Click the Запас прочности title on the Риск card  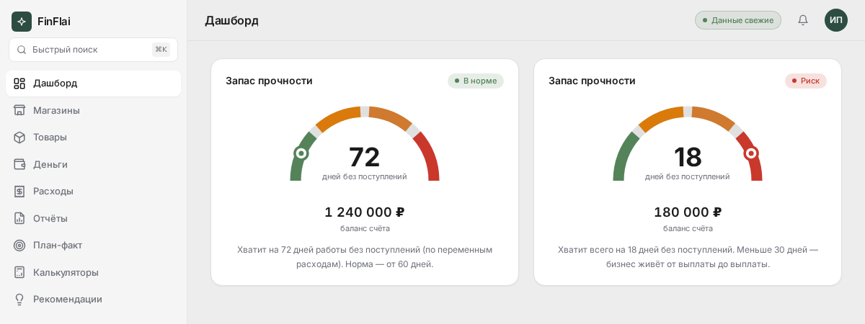click(x=592, y=81)
